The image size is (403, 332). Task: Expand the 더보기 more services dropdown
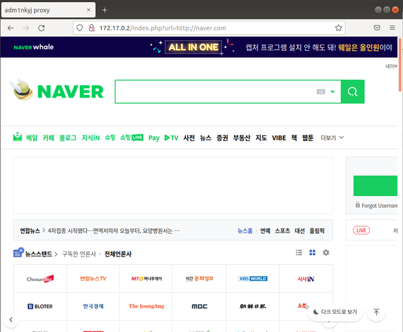[x=332, y=138]
